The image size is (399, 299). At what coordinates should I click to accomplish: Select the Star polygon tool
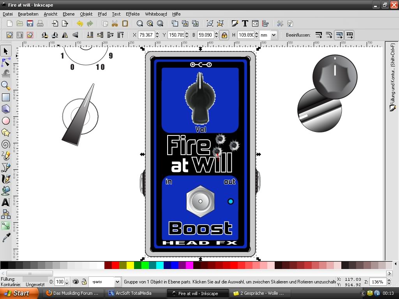click(x=5, y=132)
